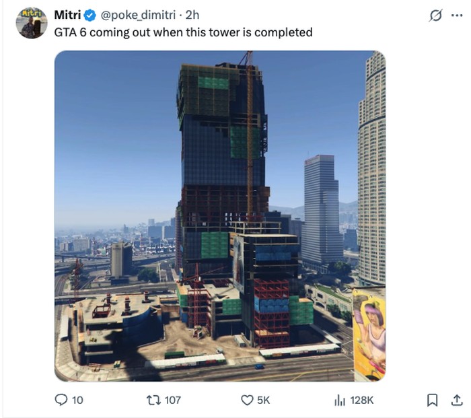Click the share upload icon
This screenshot has width=471, height=418.
click(x=457, y=400)
